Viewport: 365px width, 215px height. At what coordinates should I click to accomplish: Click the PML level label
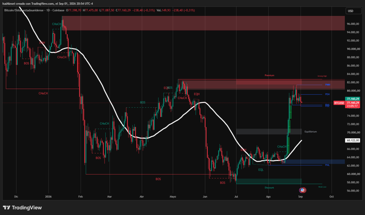327,165
